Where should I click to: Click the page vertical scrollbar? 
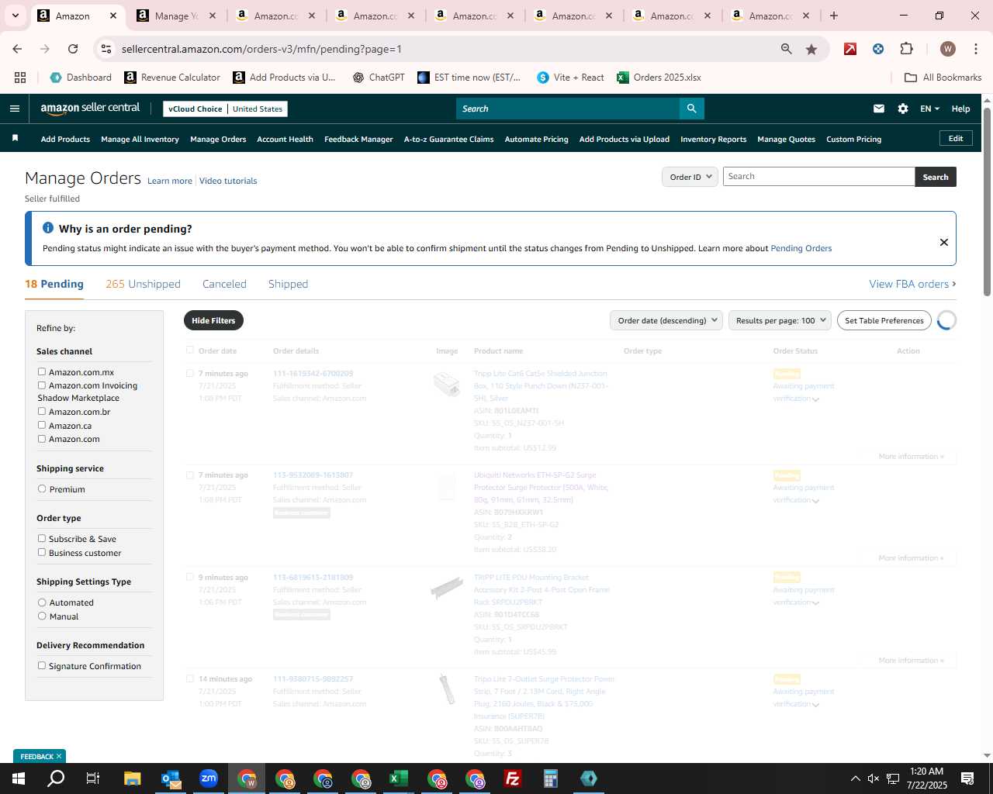pos(987,202)
